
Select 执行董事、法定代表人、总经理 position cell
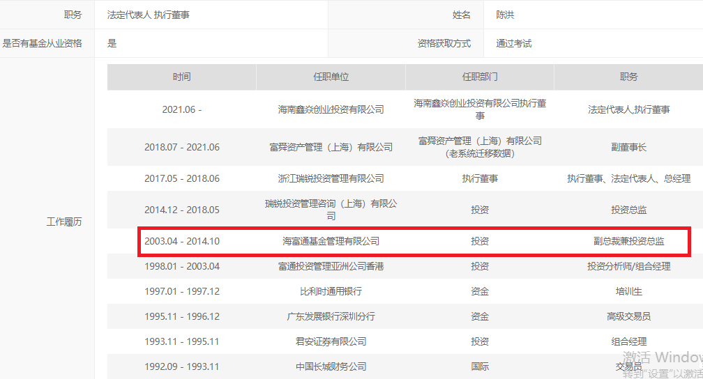[x=628, y=178]
